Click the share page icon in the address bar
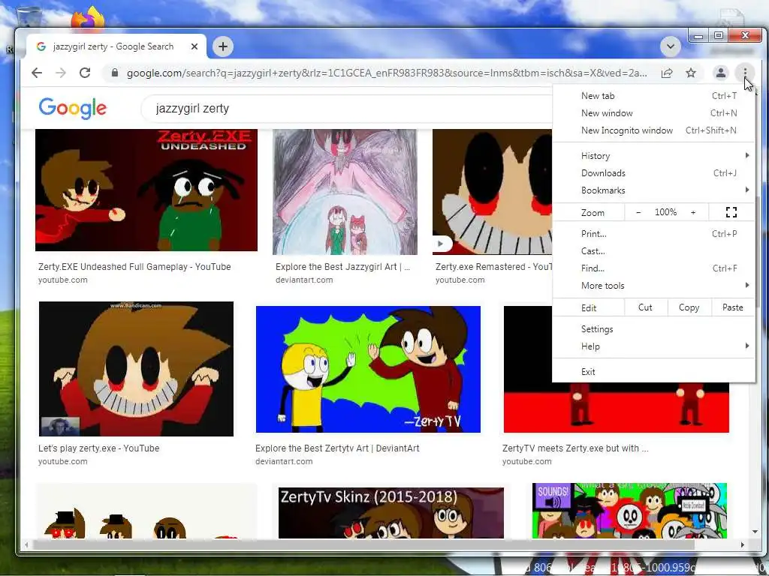 click(x=667, y=73)
